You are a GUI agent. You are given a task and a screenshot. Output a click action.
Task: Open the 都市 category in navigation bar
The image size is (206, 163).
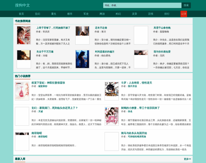pos(70,14)
